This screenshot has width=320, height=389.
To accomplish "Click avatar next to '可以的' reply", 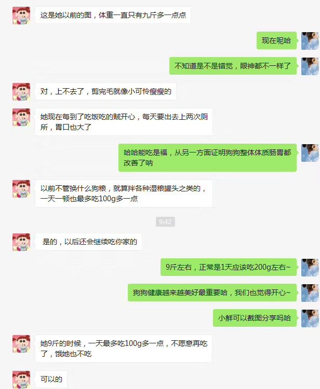I will click(21, 380).
